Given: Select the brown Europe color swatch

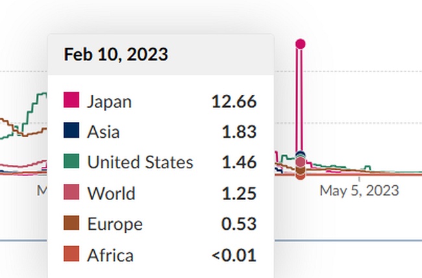Looking at the screenshot, I should pos(71,223).
